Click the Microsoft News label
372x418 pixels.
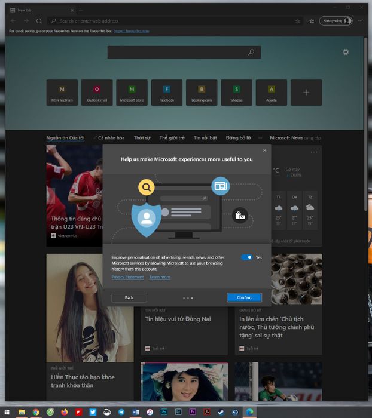coord(286,137)
